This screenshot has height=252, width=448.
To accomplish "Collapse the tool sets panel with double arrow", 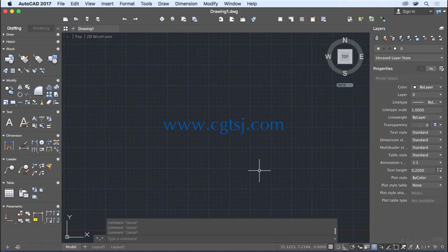I will coord(58,29).
